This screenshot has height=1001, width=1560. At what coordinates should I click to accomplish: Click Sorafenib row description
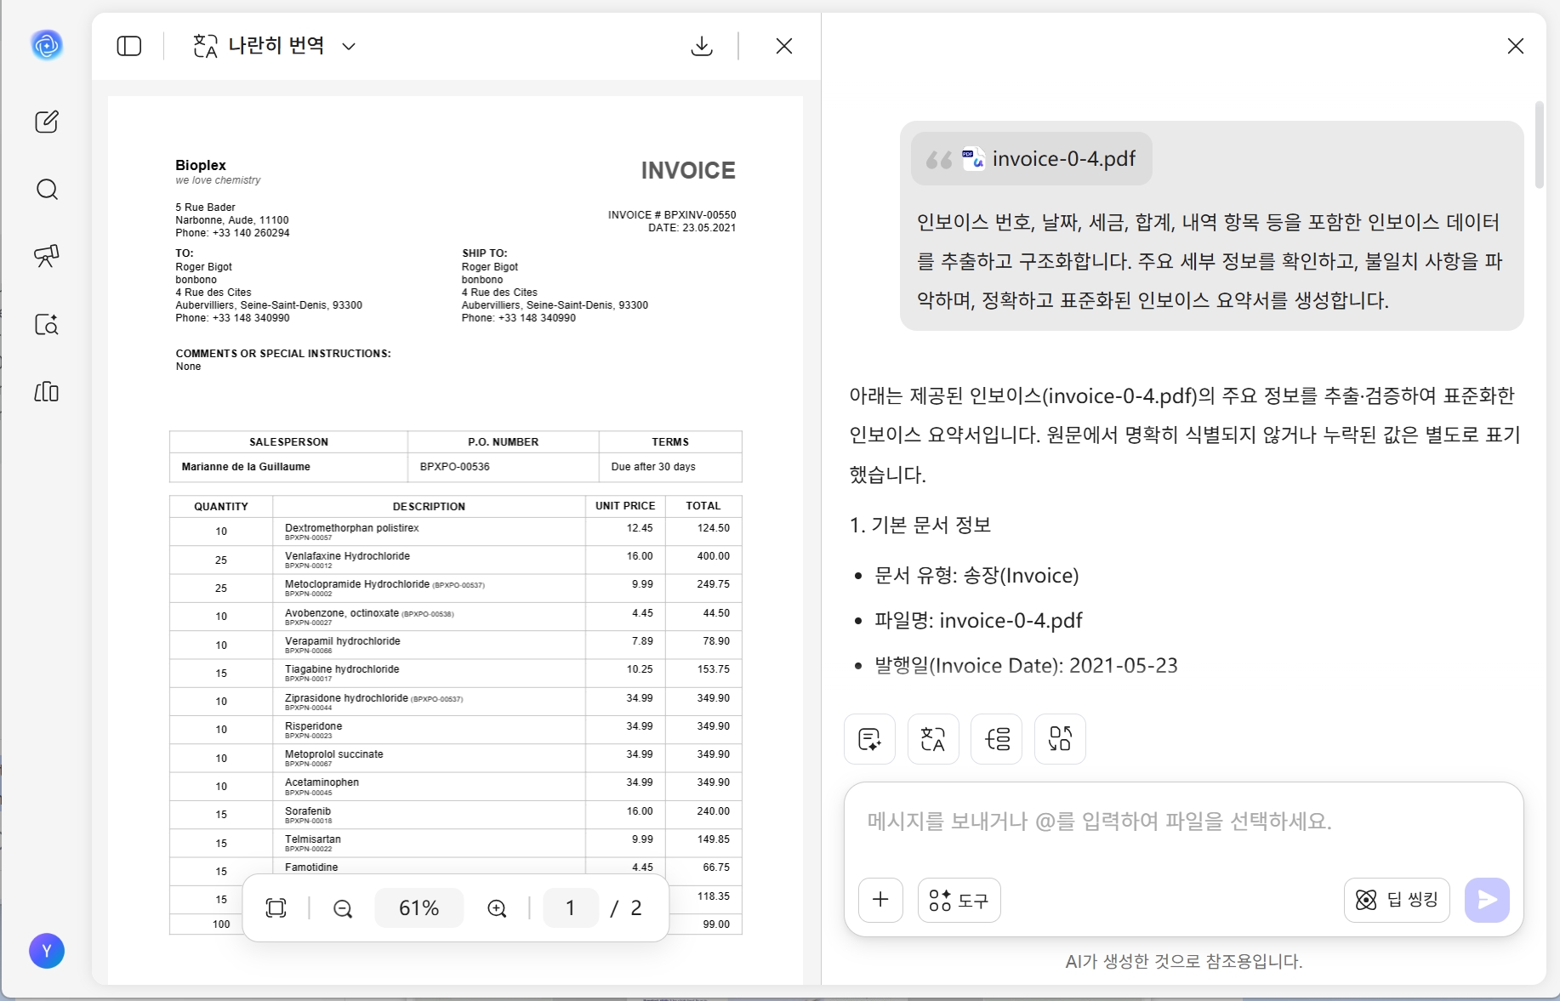click(x=308, y=811)
